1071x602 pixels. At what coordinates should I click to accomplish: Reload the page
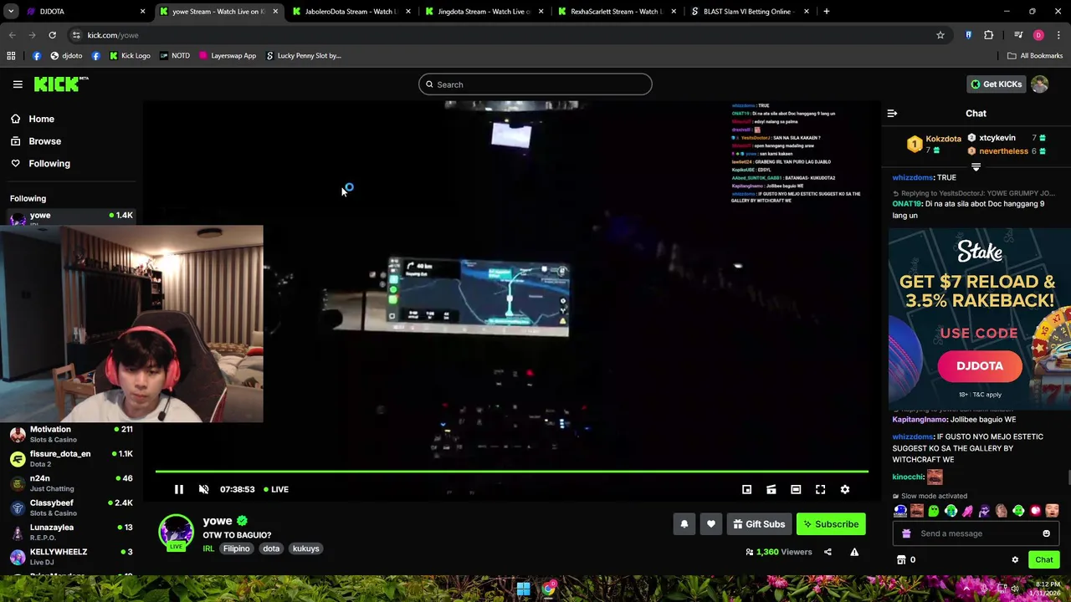tap(52, 35)
